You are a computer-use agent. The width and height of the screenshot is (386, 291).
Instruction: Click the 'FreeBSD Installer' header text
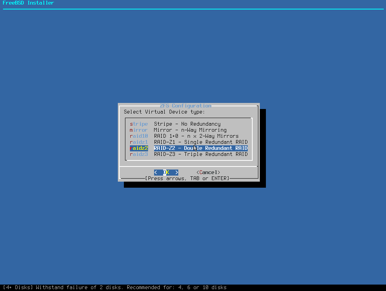28,3
